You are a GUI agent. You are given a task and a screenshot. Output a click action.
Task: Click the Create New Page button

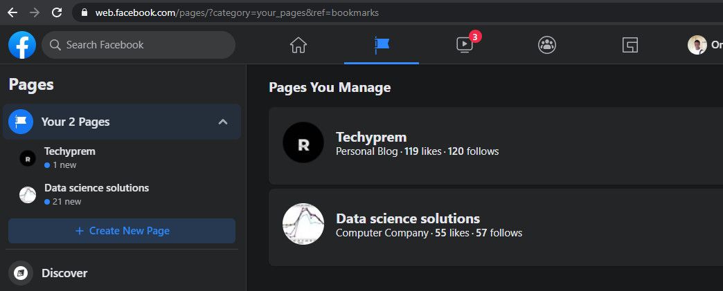(122, 231)
